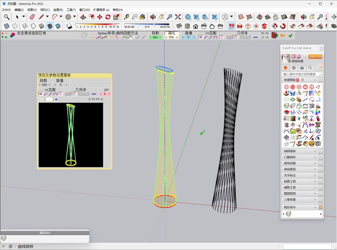Image resolution: width=337 pixels, height=250 pixels.
Task: Activate the Orbit camera tool
Action: [x=153, y=17]
